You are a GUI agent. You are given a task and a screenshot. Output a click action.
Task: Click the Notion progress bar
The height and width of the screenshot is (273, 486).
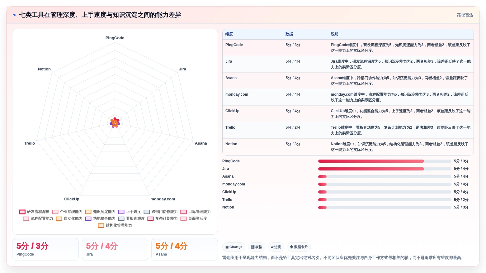(385, 207)
